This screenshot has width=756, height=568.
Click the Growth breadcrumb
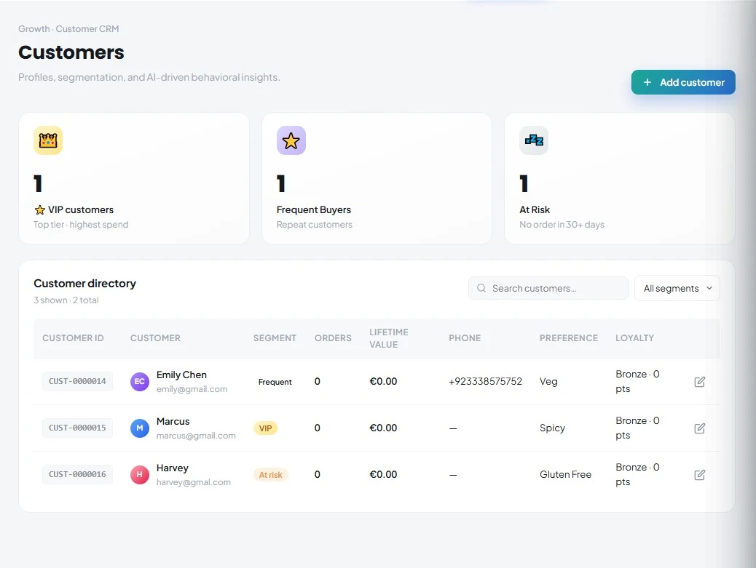coord(34,29)
